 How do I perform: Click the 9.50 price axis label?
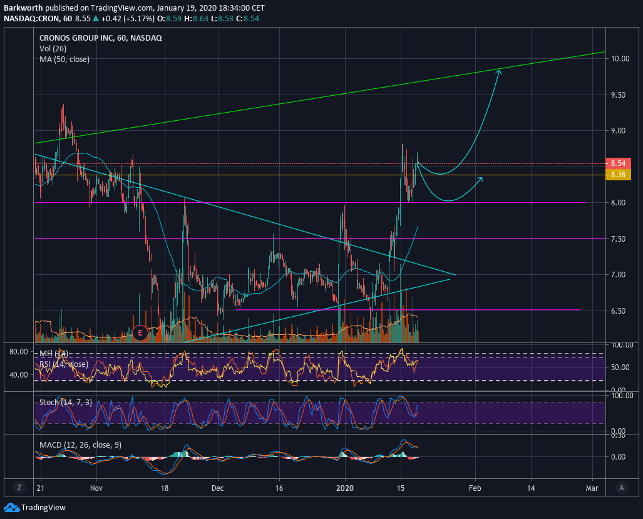tap(618, 95)
